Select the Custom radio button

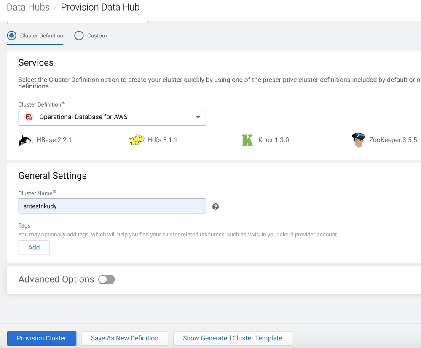pyautogui.click(x=79, y=36)
